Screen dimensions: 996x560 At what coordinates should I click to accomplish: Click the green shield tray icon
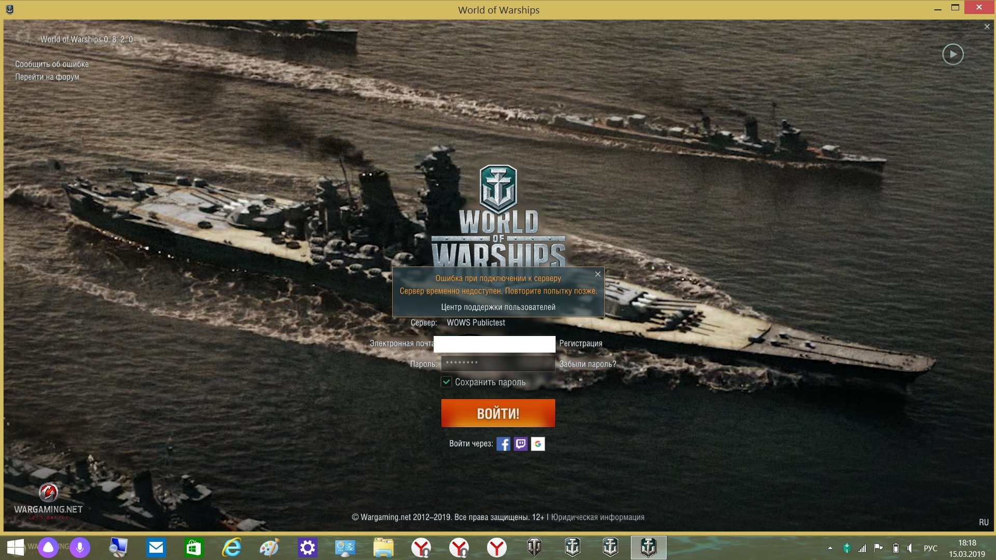[x=847, y=548]
